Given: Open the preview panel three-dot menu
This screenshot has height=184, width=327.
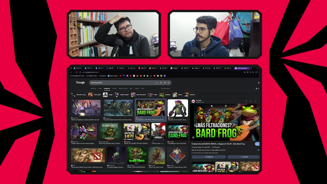Looking at the screenshot, I should coord(255,101).
